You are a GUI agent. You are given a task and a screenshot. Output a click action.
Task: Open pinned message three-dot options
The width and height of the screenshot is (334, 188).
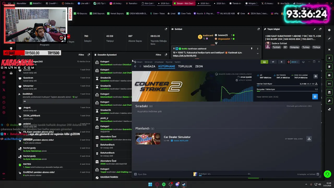[258, 49]
